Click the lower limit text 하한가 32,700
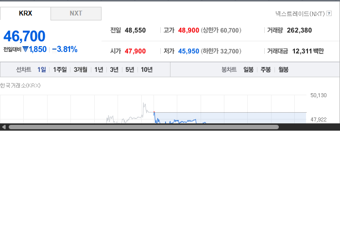This screenshot has height=238, width=340. pos(221,51)
